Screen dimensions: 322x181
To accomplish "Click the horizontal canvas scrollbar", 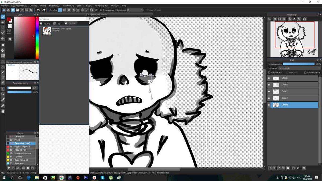I will coord(154,169).
